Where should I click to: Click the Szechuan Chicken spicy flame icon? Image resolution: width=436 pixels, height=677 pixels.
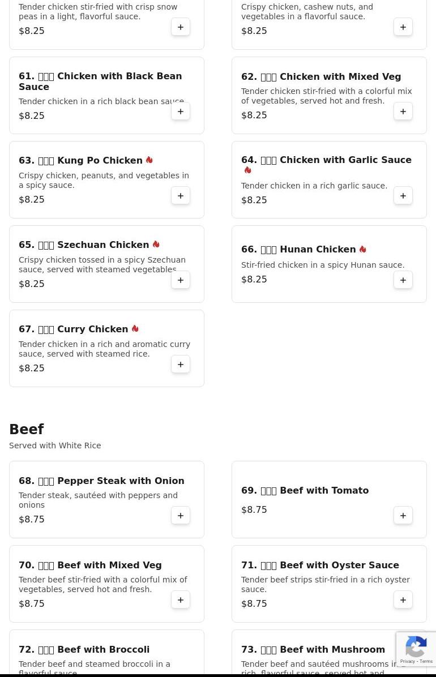(x=156, y=245)
